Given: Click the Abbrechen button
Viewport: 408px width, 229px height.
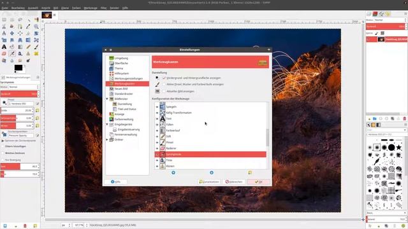Looking at the screenshot, I should pyautogui.click(x=234, y=182).
